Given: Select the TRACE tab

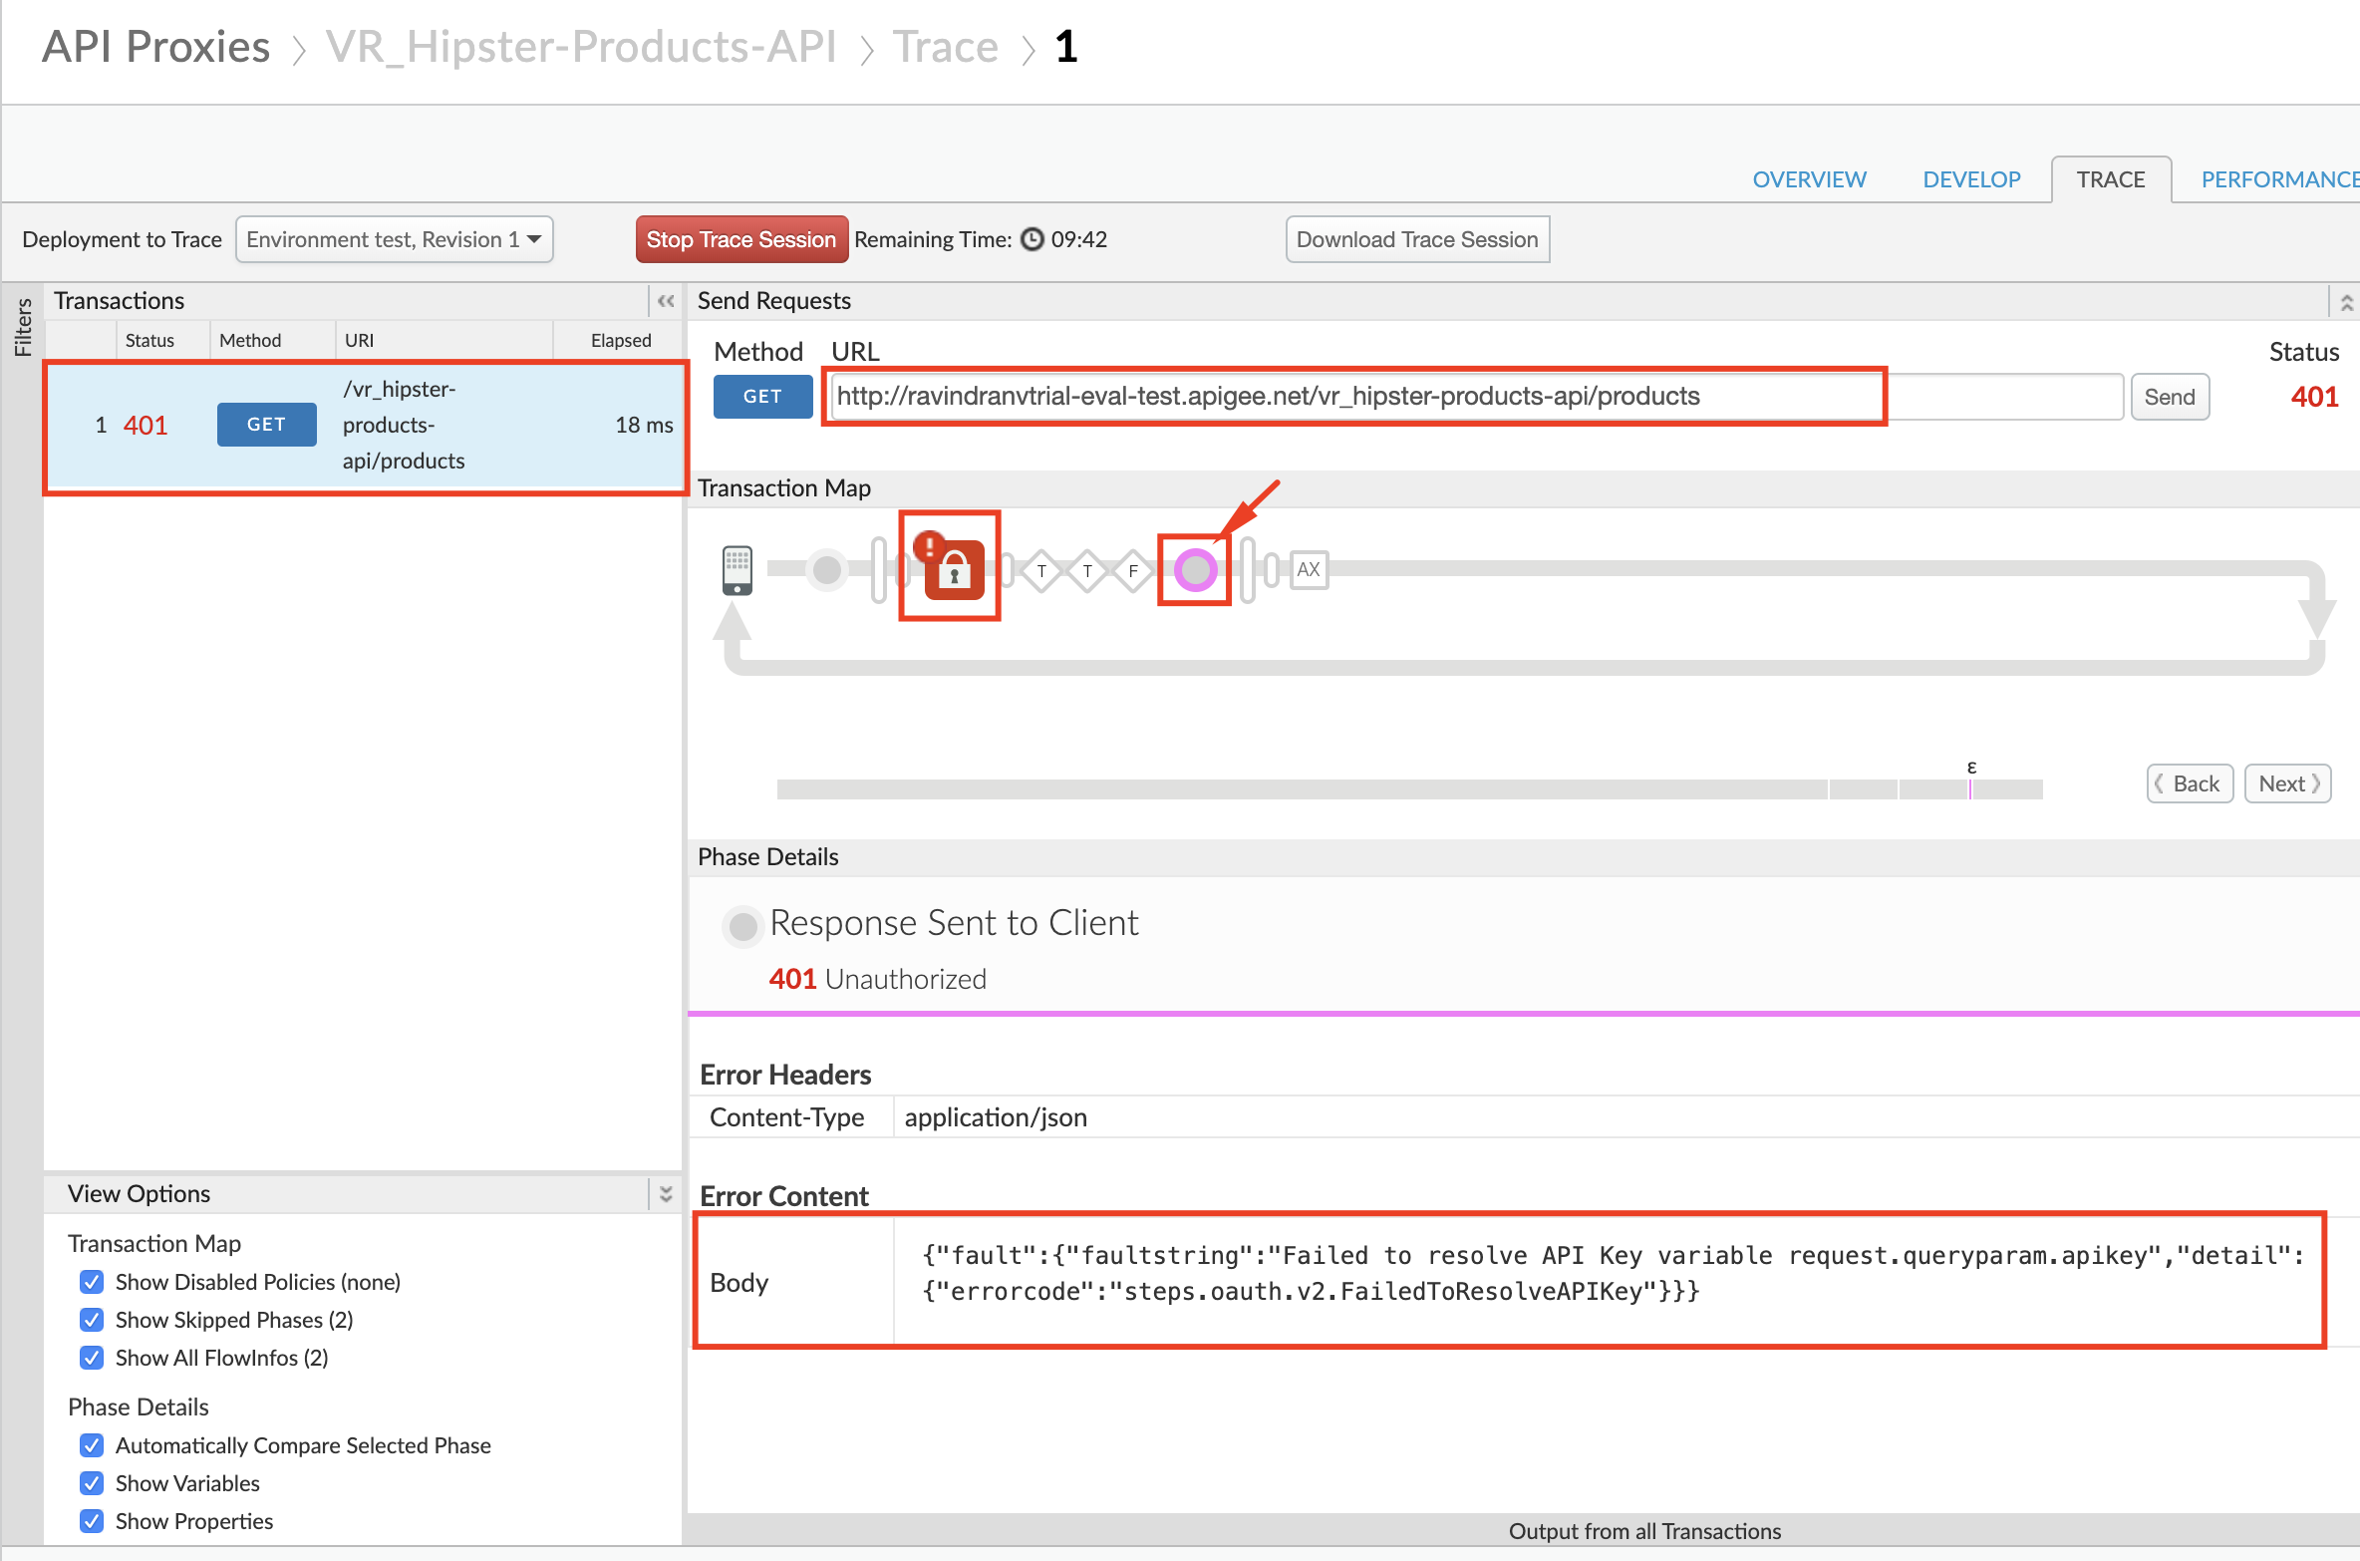Looking at the screenshot, I should (x=2111, y=179).
